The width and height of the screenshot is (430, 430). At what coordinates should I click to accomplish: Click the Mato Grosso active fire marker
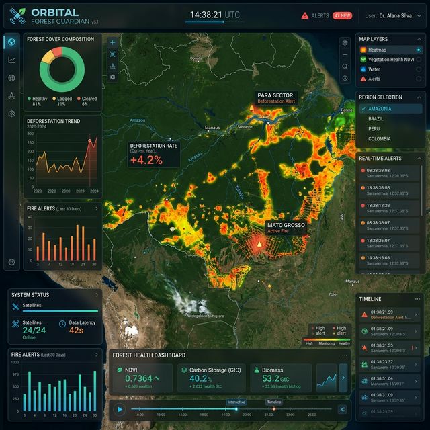259,244
